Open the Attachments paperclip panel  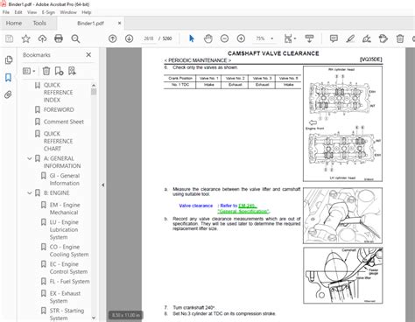pos(8,94)
